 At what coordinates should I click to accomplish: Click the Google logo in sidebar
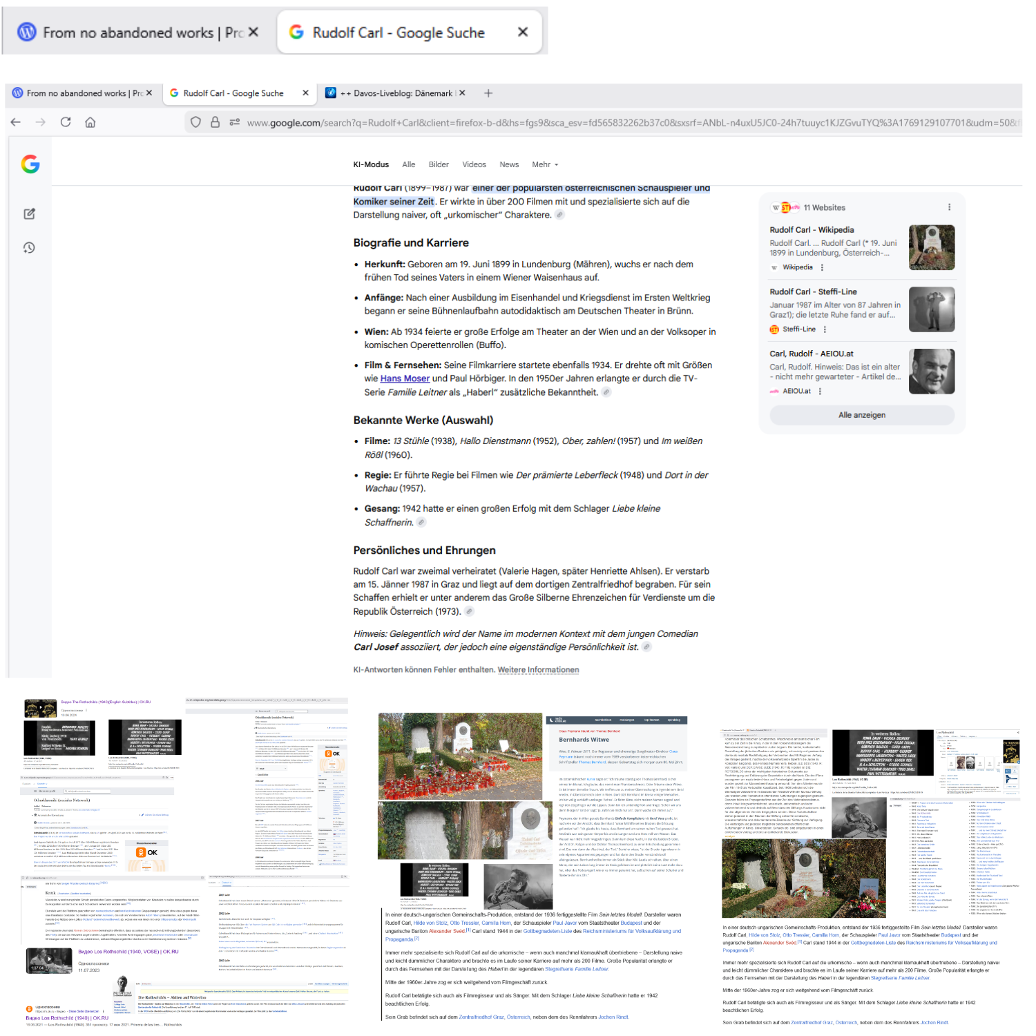tap(30, 164)
